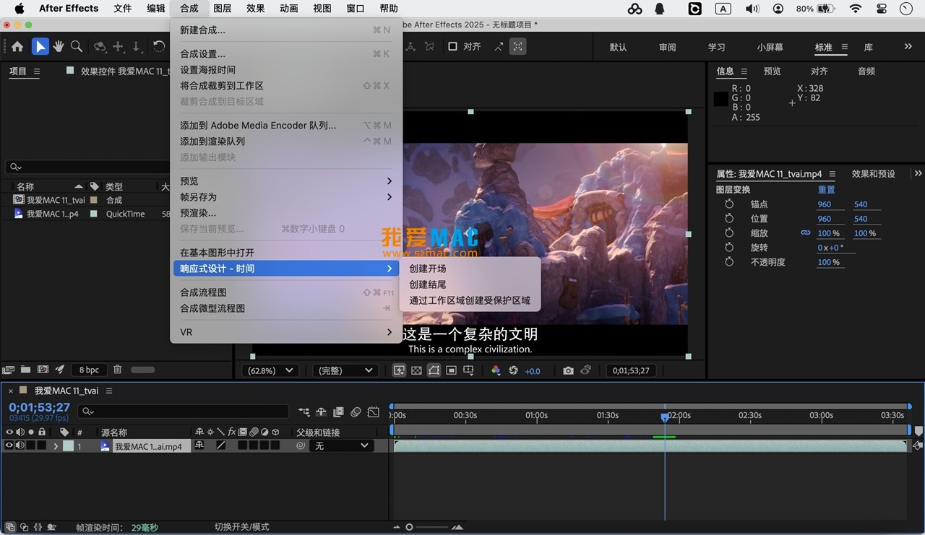
Task: Toggle video eye for 我爱MAC layer
Action: pos(9,446)
